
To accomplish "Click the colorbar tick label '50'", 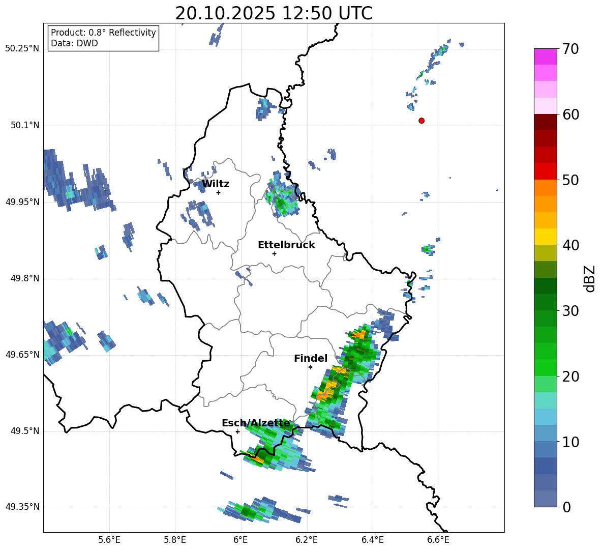I will click(x=570, y=180).
